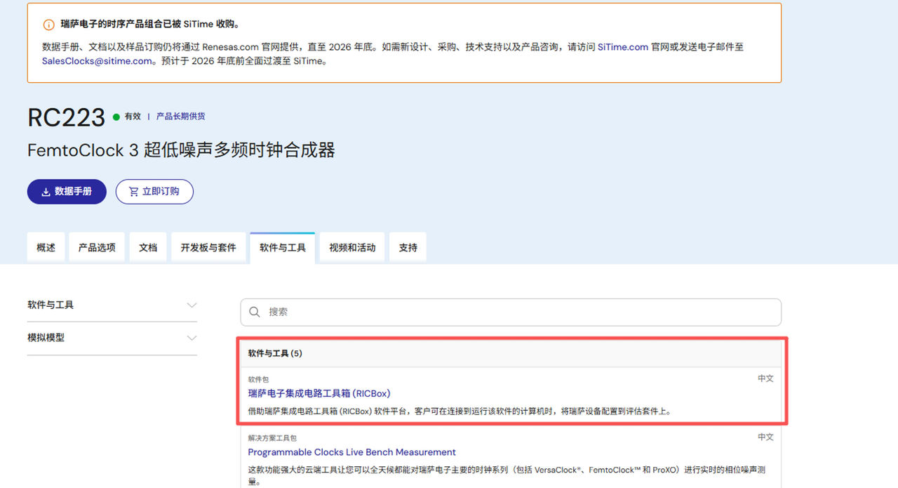This screenshot has height=488, width=898.
Task: Download the 数据手册 datasheet
Action: (x=67, y=192)
